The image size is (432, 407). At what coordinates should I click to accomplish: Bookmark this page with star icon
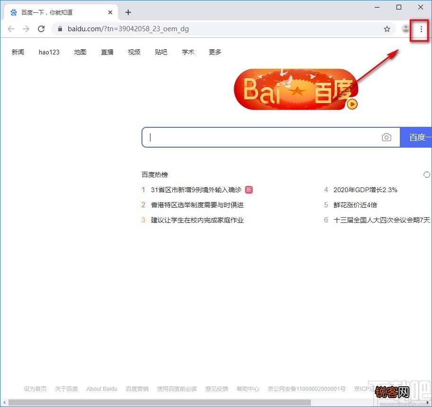click(x=387, y=29)
